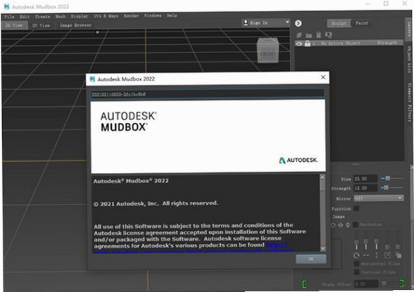Screen dimensions: 414x292
Task: Click the vertical arrows icon under the sliders
Action: (x=377, y=255)
